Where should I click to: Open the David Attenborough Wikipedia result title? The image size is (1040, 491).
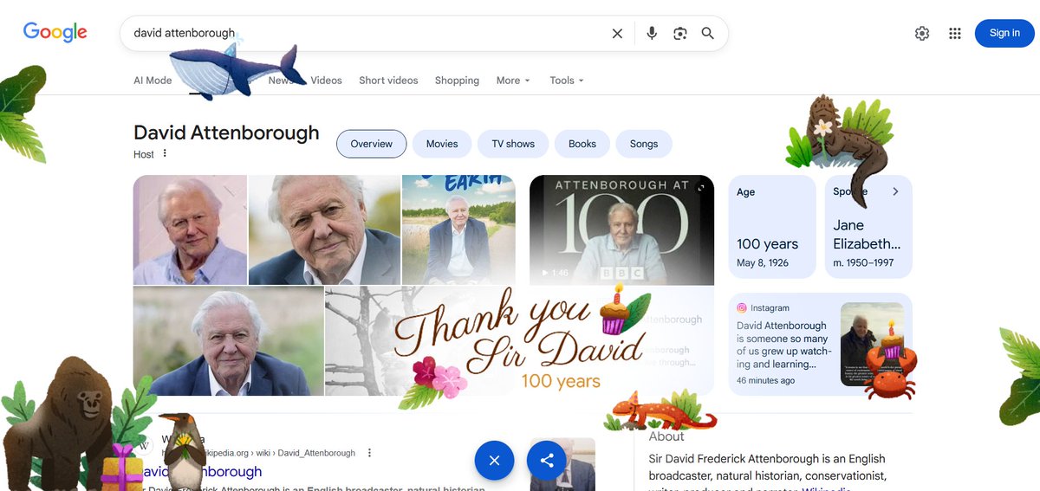(x=198, y=472)
